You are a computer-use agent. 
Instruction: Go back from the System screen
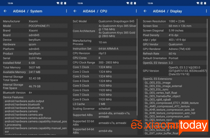(5, 11)
